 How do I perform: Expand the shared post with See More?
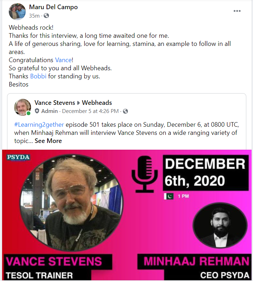coord(48,141)
